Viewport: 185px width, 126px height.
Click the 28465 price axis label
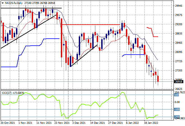coord(179,43)
